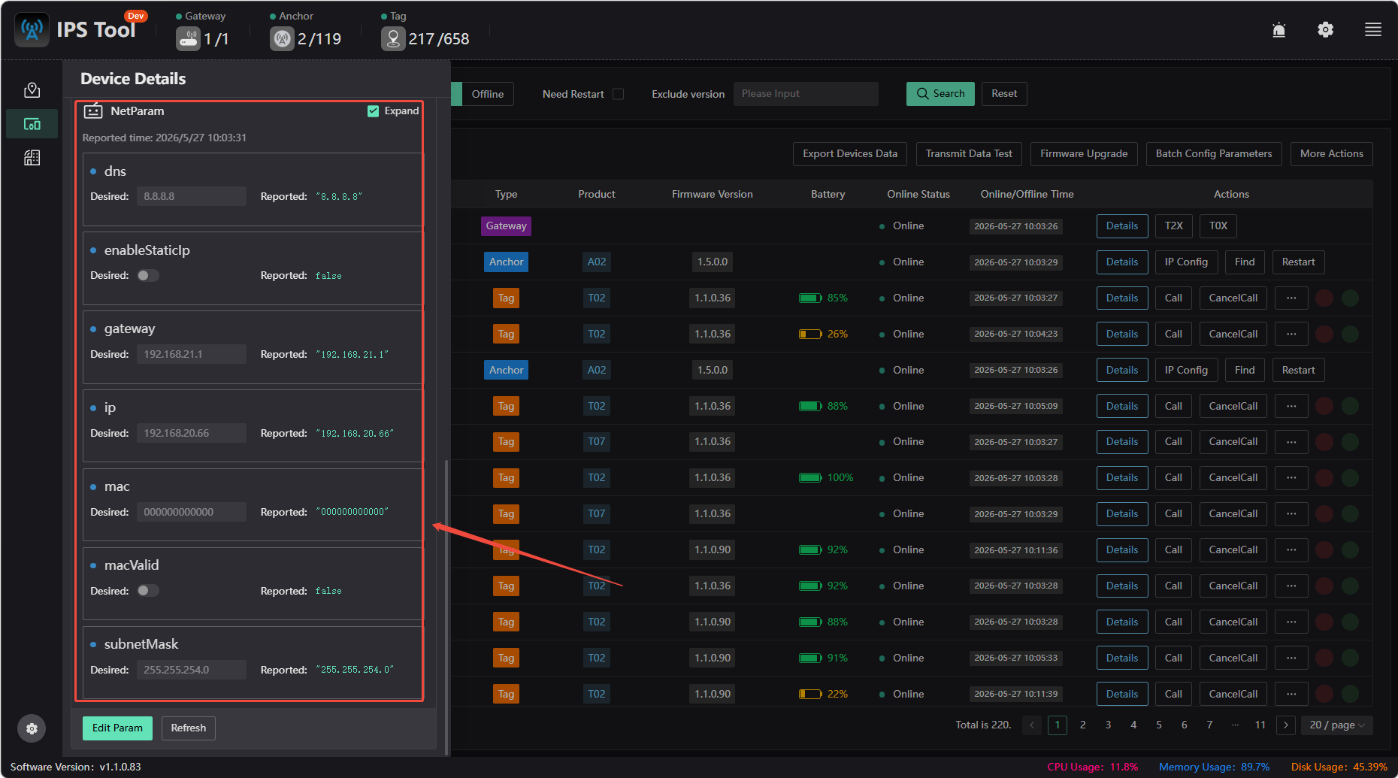The image size is (1398, 778).
Task: Click the Edit Param button
Action: [x=117, y=728]
